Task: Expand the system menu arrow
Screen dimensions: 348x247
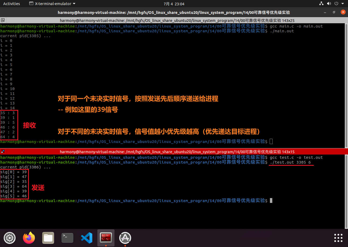Action: pyautogui.click(x=343, y=4)
